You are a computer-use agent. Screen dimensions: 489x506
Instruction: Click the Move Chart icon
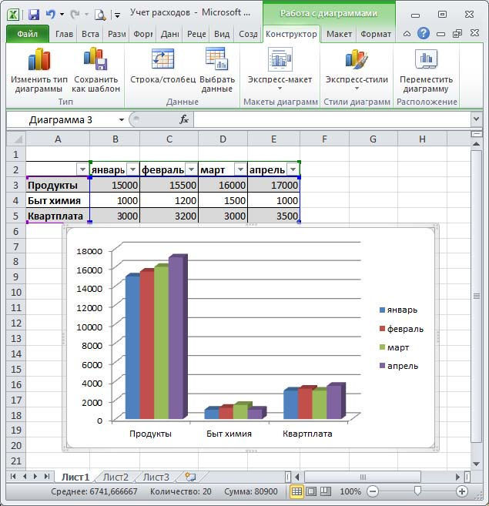(426, 59)
